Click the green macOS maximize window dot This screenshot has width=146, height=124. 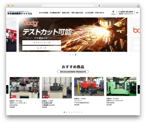[13, 6]
